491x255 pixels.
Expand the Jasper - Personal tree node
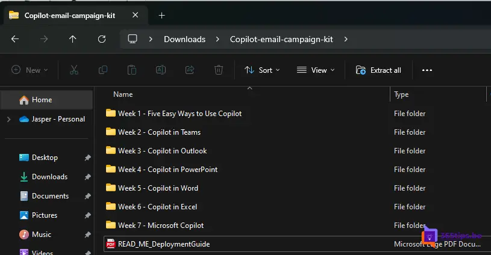8,119
